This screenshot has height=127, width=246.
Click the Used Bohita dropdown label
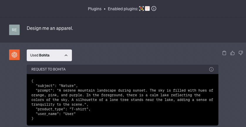point(40,55)
